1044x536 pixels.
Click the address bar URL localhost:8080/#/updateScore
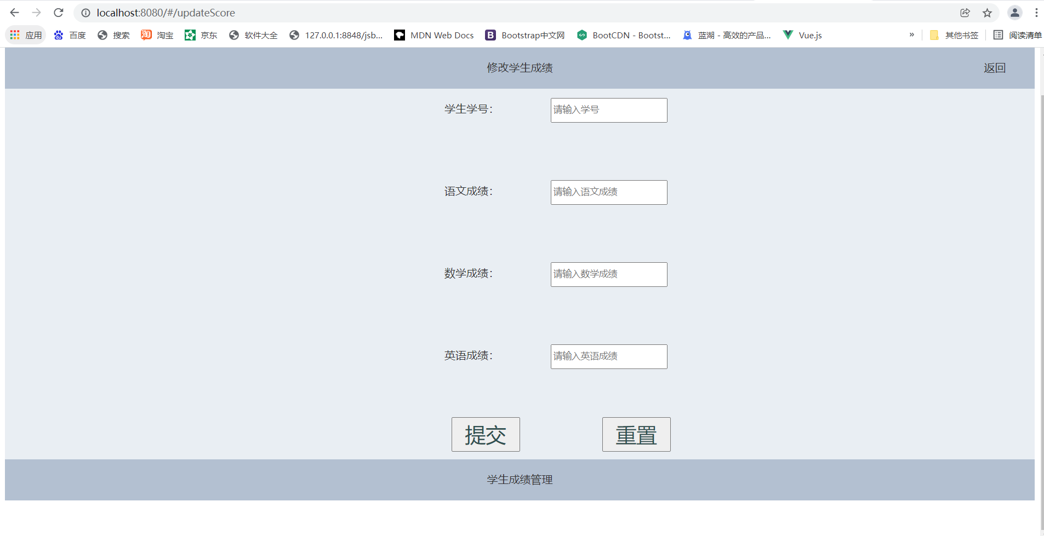point(166,13)
